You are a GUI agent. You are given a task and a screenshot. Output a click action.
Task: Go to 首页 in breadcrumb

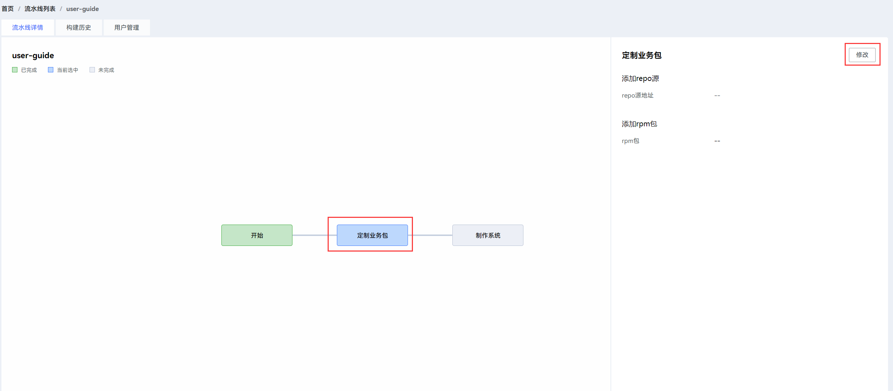[x=8, y=9]
